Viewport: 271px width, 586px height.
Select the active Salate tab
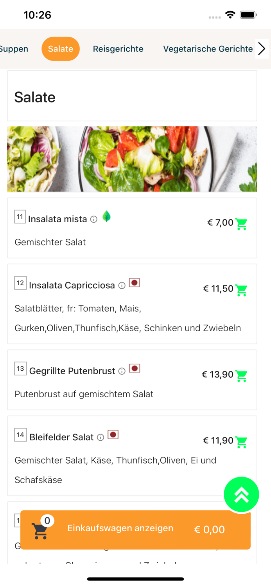(x=61, y=48)
